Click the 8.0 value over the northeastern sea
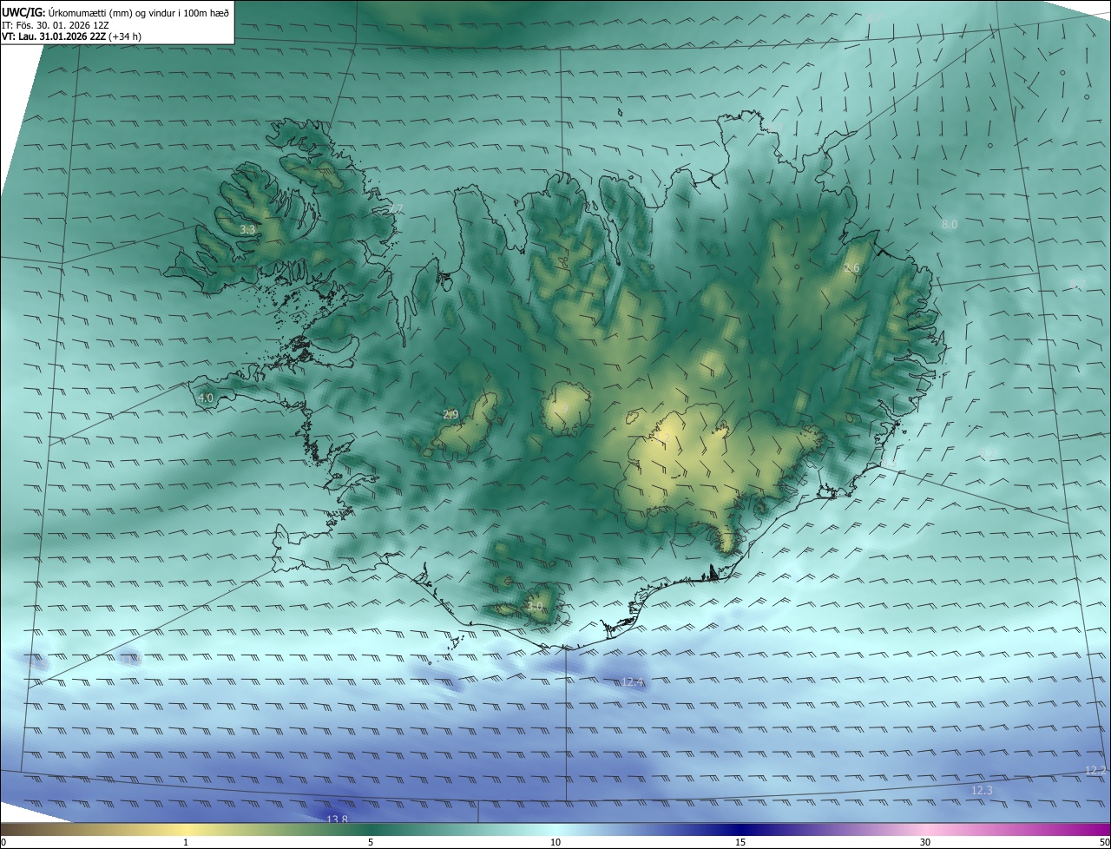Image resolution: width=1111 pixels, height=849 pixels. (x=950, y=224)
